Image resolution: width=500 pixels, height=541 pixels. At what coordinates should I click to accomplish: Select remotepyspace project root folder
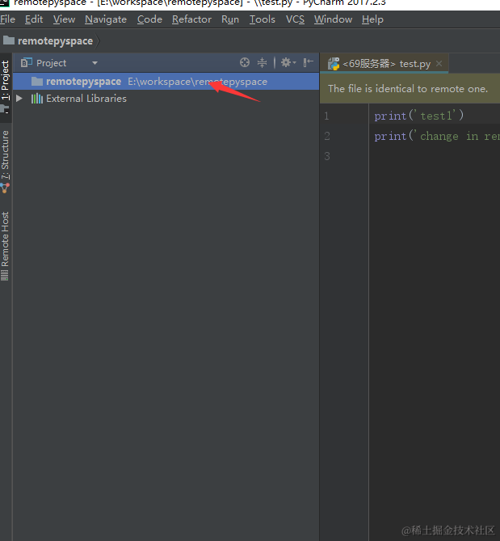click(166, 82)
